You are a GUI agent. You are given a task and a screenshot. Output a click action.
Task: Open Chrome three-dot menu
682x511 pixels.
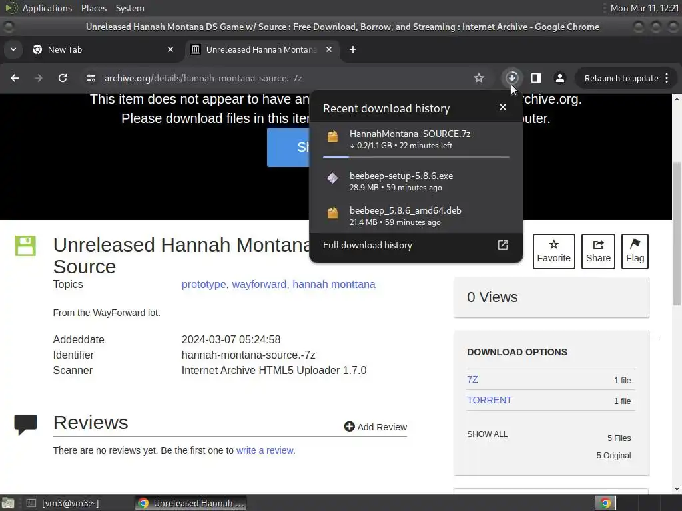tap(667, 78)
